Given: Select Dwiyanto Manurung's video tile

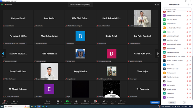Looking at the screenshot, I should [x=49, y=71].
